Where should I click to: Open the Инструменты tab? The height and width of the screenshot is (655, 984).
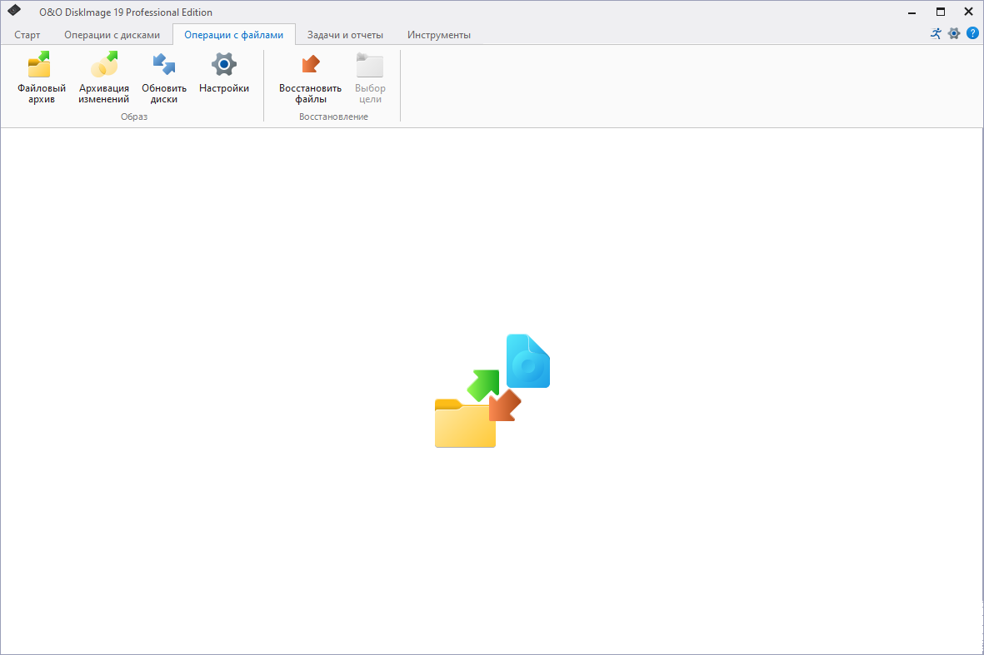tap(438, 35)
